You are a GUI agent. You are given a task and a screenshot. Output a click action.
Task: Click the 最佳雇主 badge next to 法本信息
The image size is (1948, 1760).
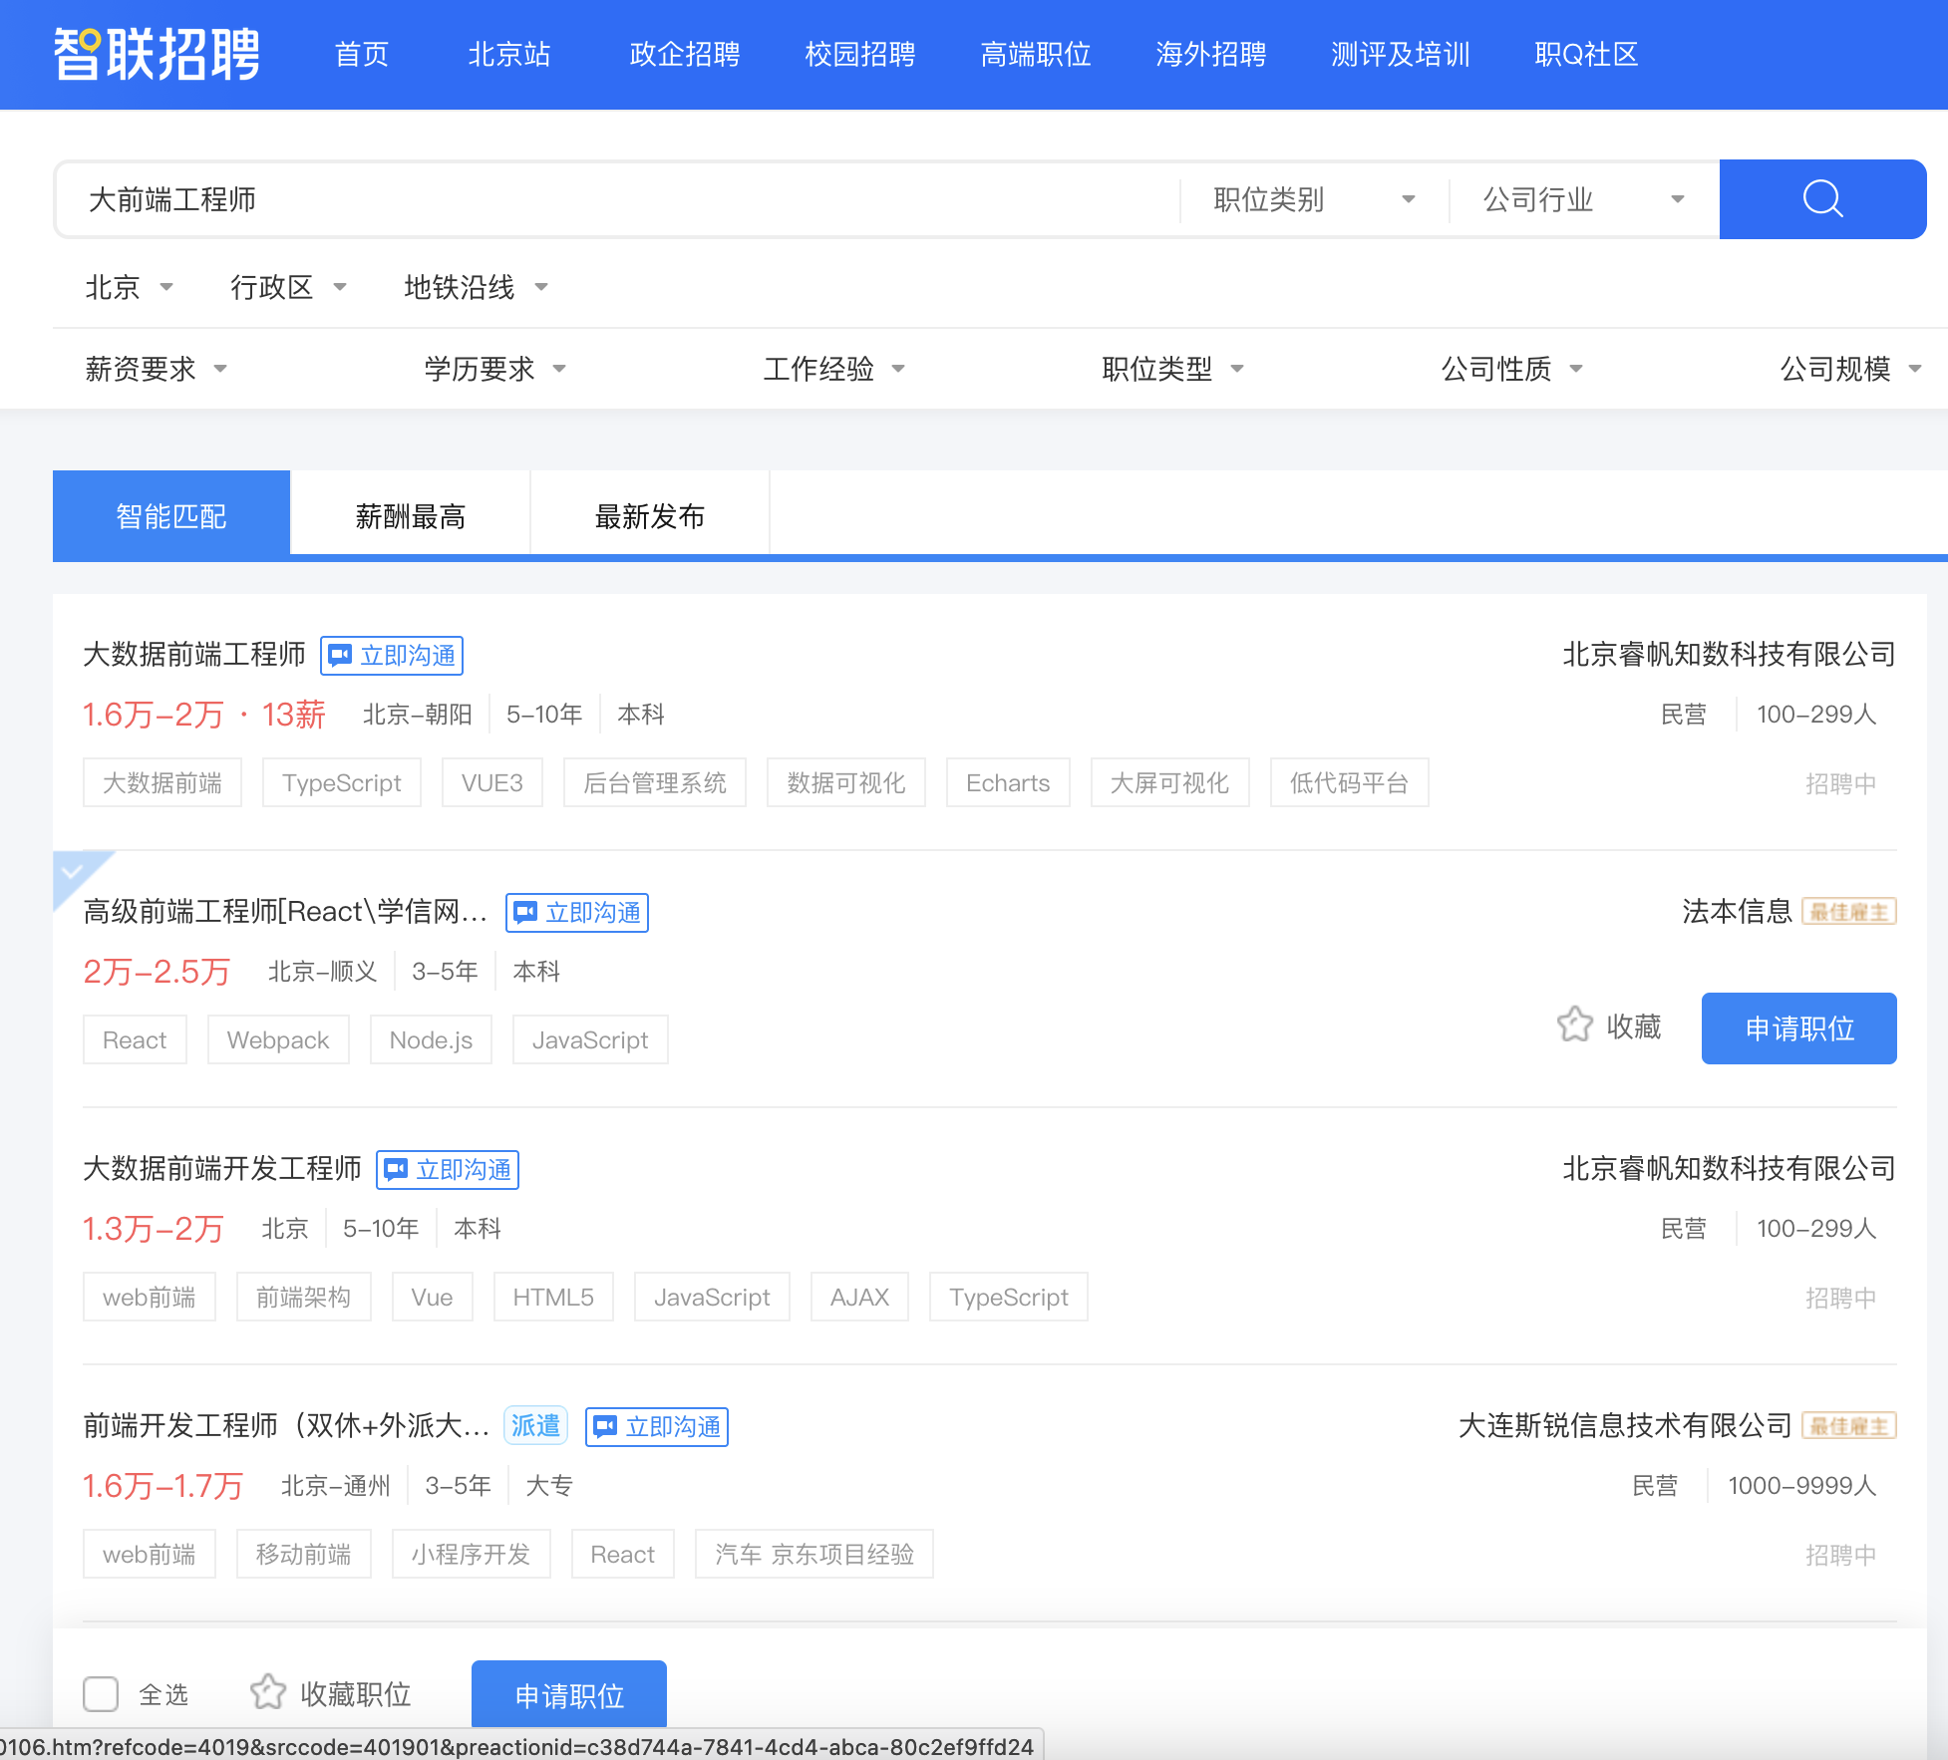[x=1848, y=912]
